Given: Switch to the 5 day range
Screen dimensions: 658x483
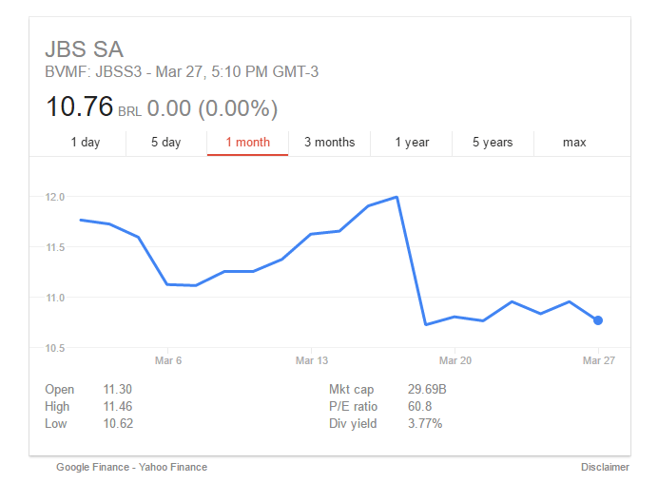Looking at the screenshot, I should [x=166, y=143].
